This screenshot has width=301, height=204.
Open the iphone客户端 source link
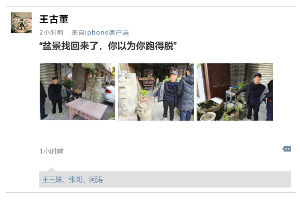pos(107,33)
